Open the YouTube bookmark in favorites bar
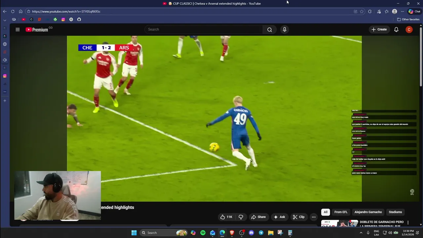This screenshot has height=238, width=423. [23, 19]
